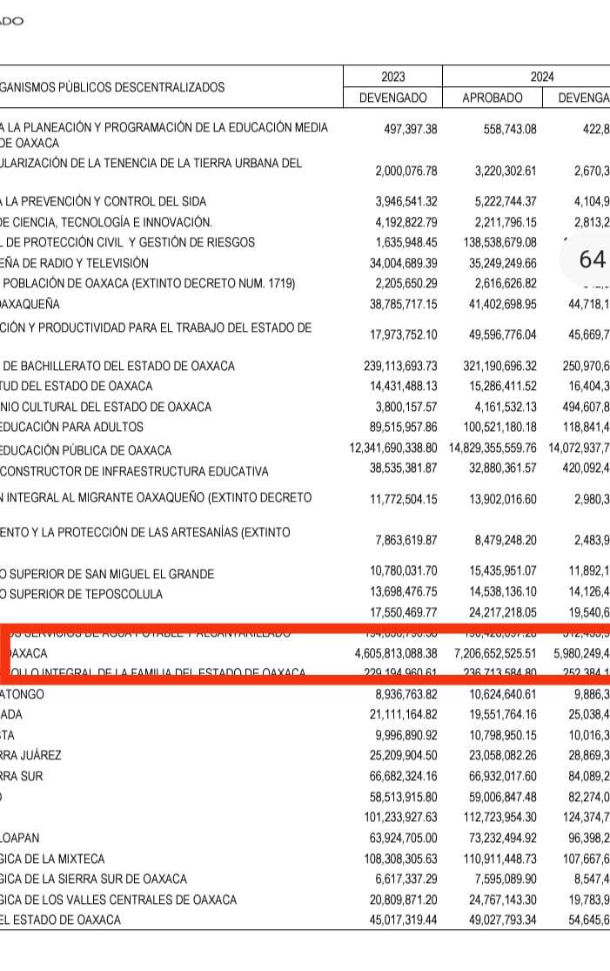
Task: Select the value 10,798,950.15
Action: [x=503, y=735]
